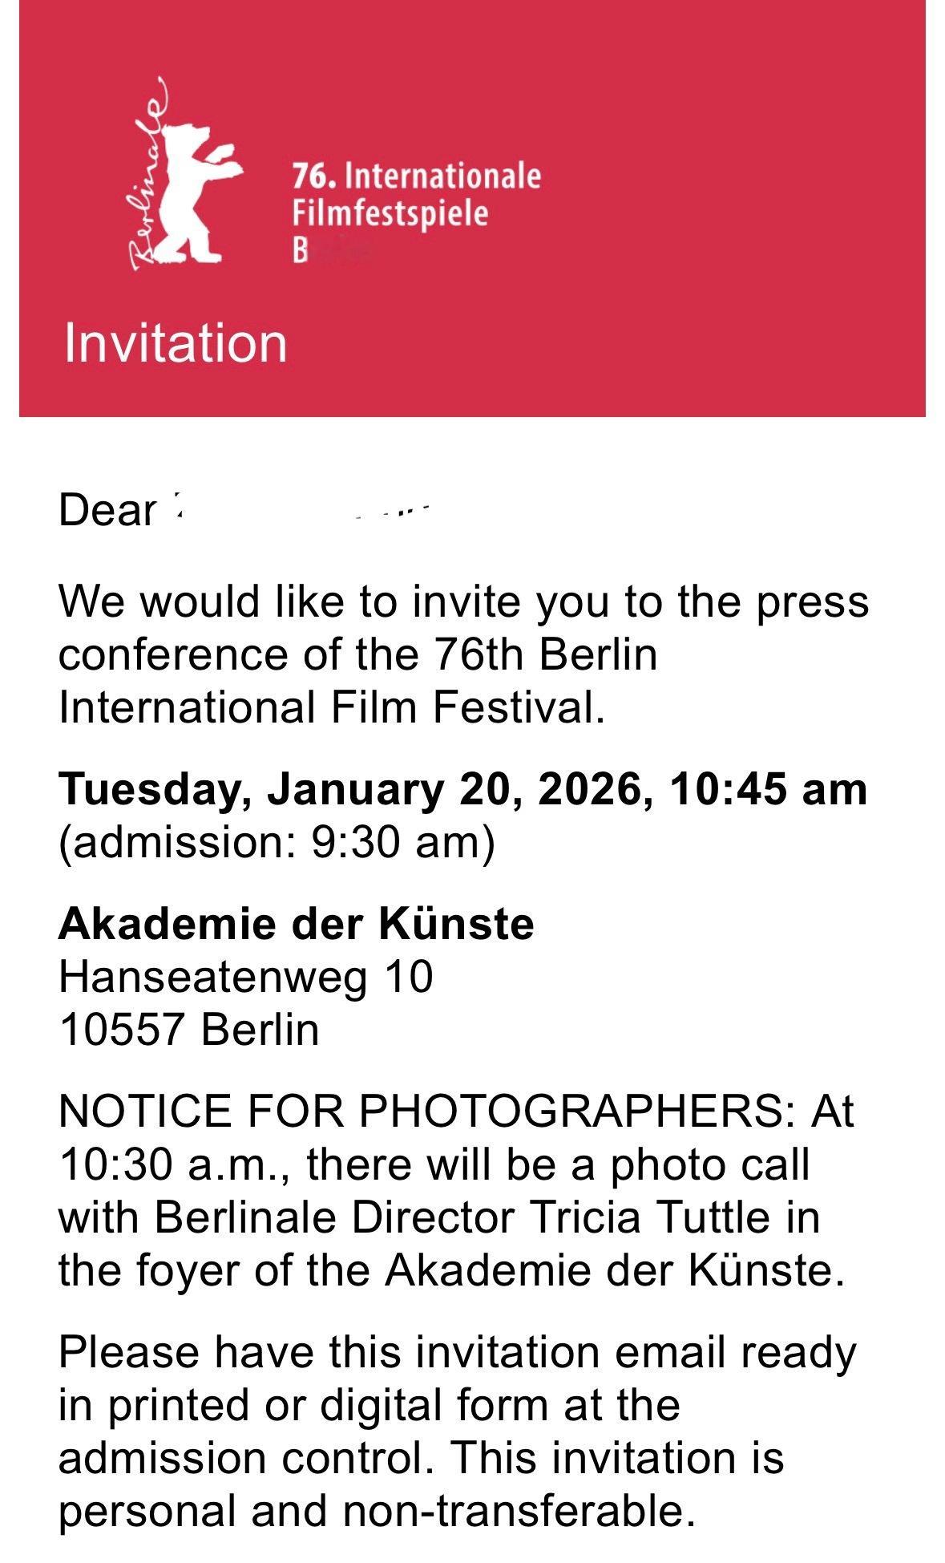Image resolution: width=945 pixels, height=1563 pixels.
Task: Tap the 'Dear' greeting word
Action: (107, 509)
